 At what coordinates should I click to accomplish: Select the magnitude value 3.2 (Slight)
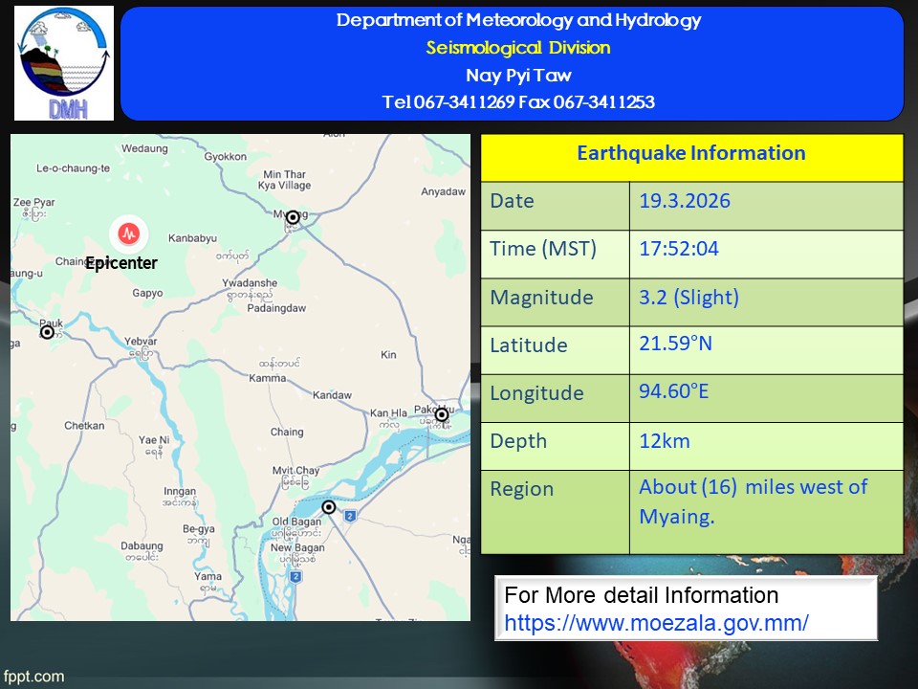click(688, 298)
